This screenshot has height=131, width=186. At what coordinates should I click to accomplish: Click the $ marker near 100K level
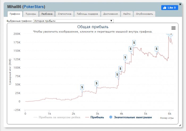click(x=120, y=69)
